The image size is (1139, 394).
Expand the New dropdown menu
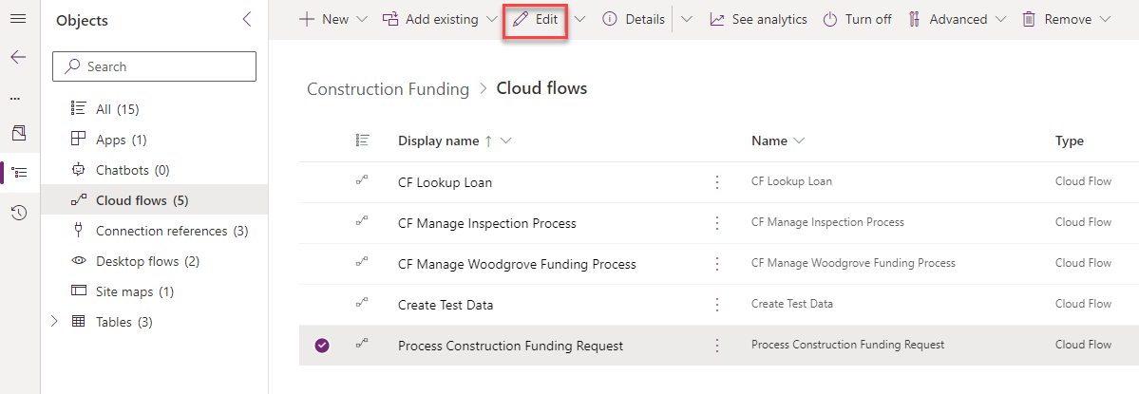pos(361,19)
